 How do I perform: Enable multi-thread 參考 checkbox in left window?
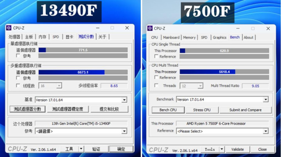18,78
